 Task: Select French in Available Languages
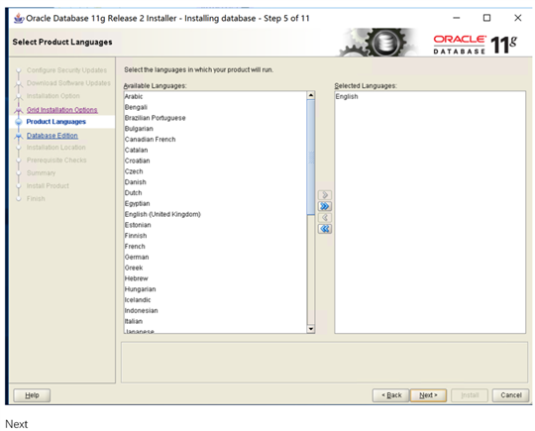[x=215, y=246]
